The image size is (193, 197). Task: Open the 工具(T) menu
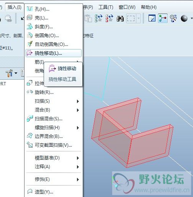[x=106, y=7]
